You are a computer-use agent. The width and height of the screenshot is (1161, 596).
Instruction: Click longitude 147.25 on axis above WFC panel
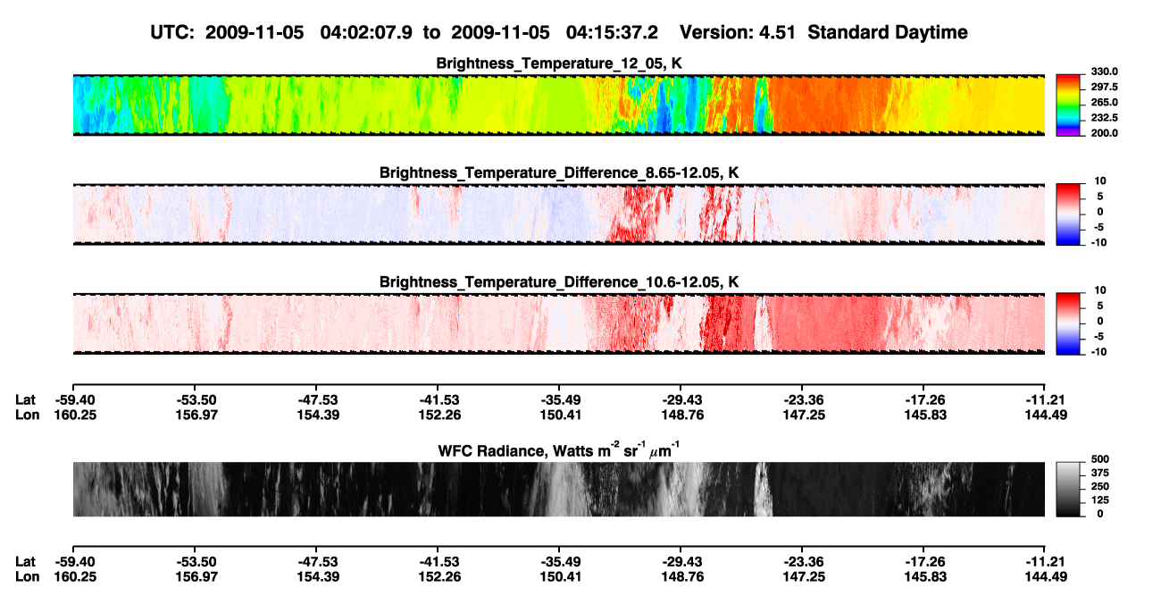coord(802,414)
